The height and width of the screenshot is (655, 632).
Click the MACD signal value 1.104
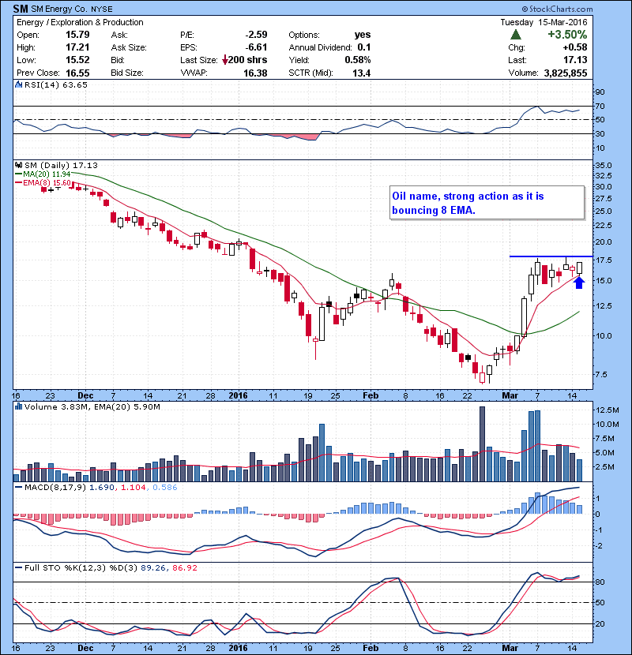point(133,487)
